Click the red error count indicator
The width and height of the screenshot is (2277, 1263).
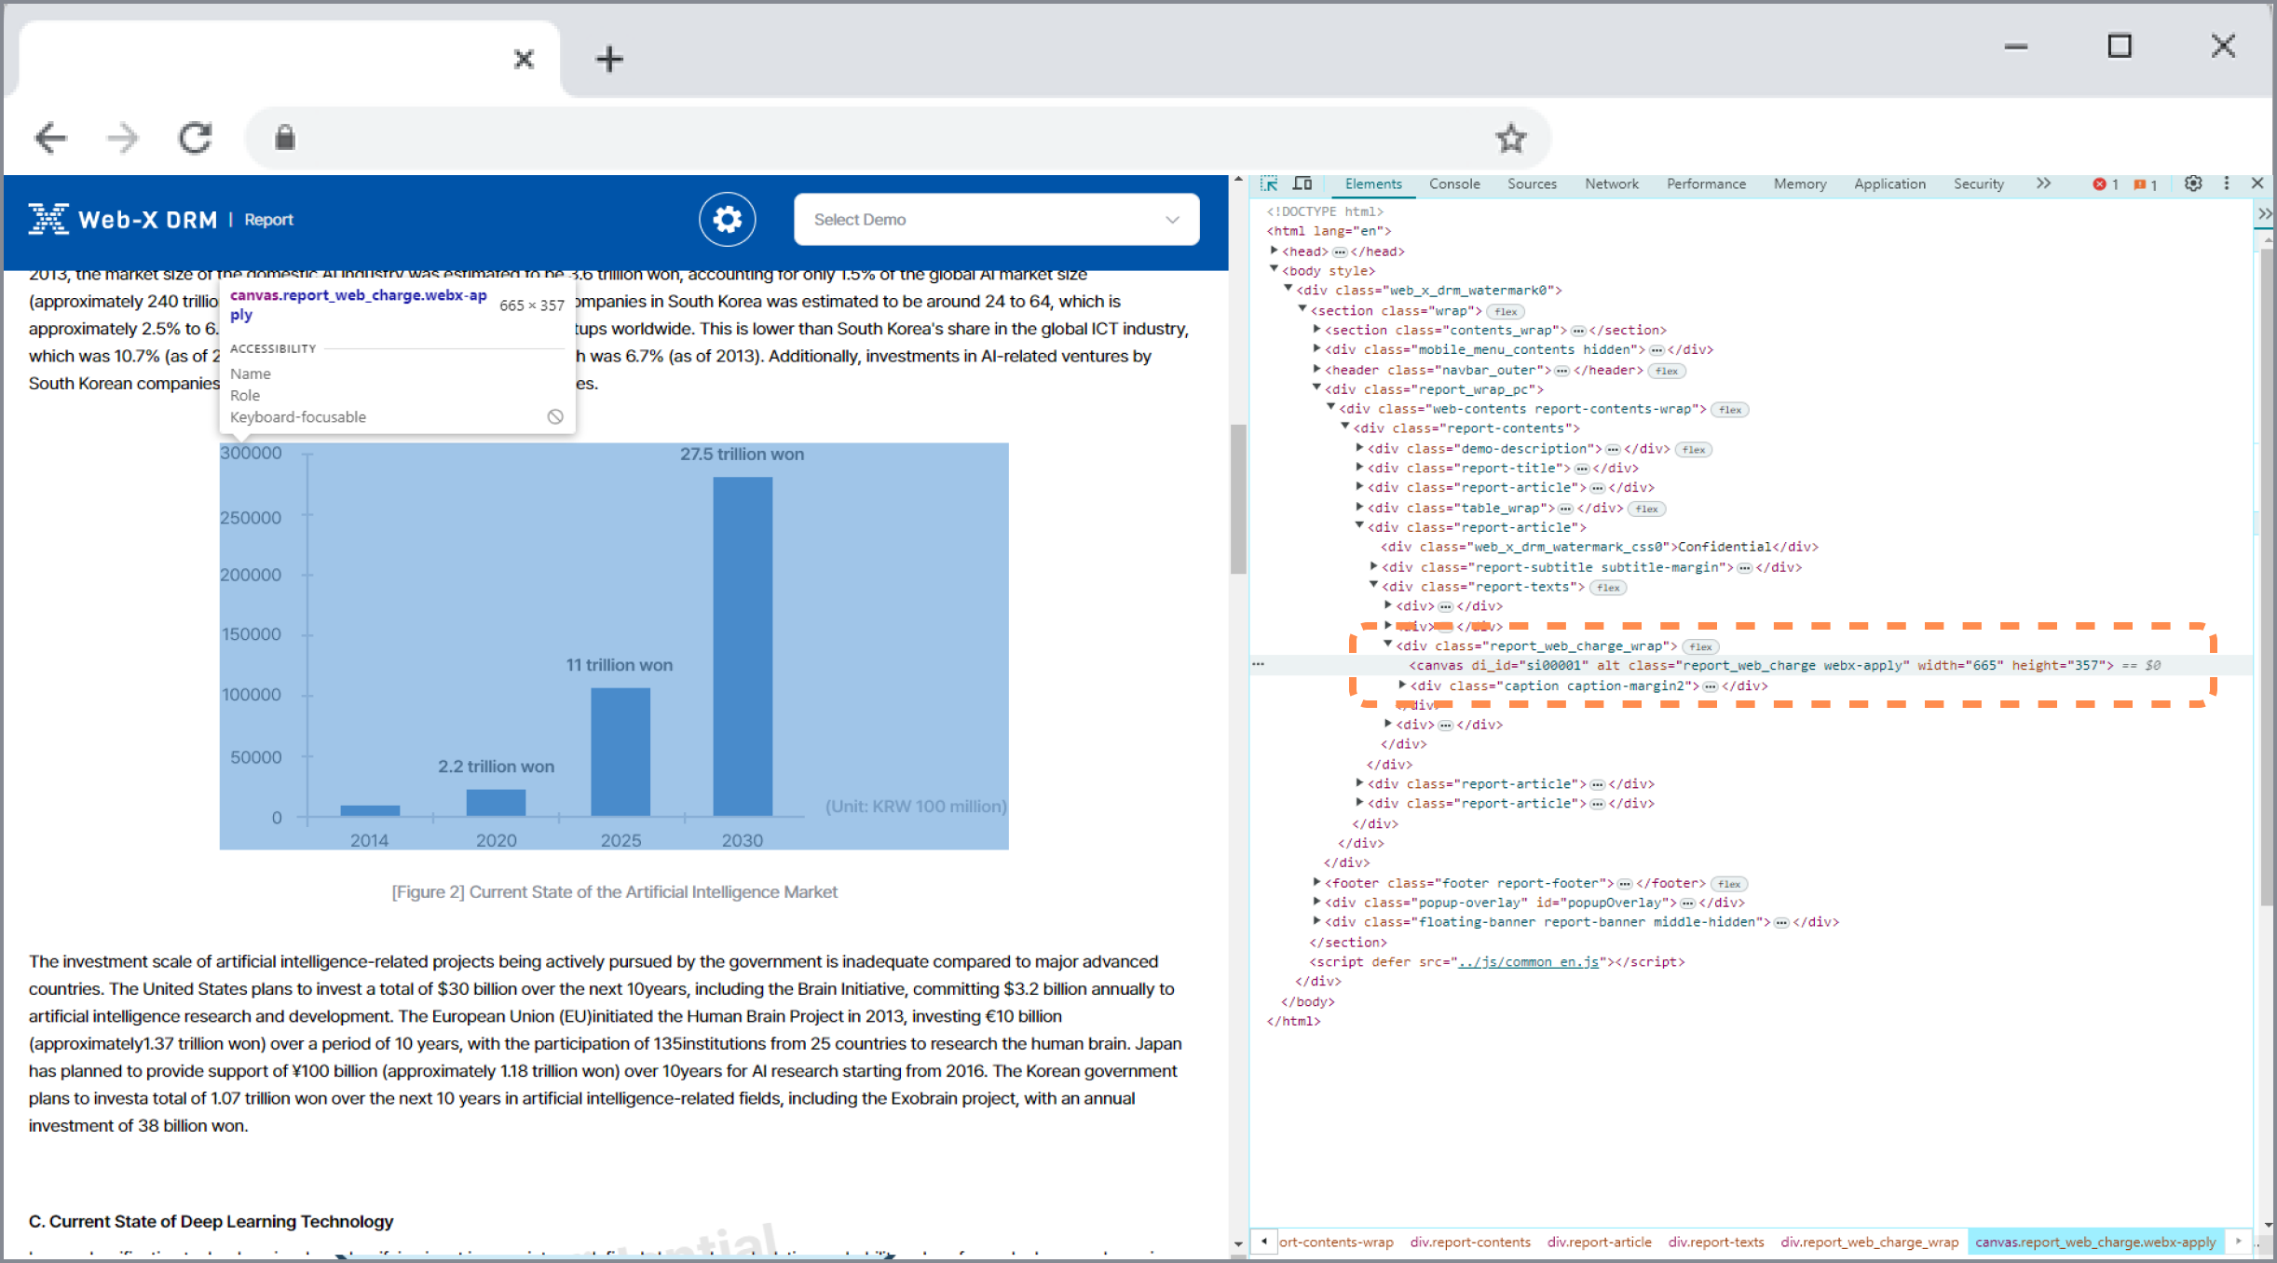pos(2106,184)
